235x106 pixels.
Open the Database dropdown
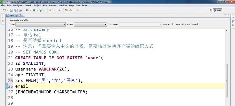point(140,24)
